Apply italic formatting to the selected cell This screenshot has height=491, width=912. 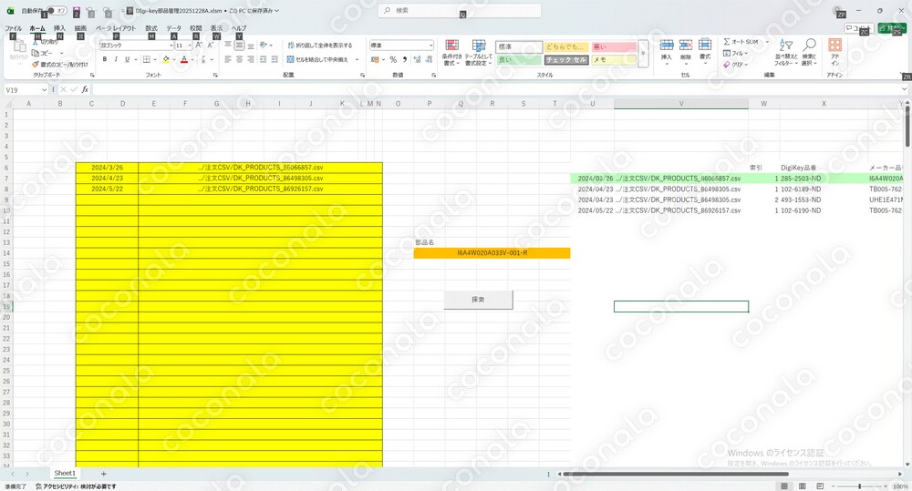pyautogui.click(x=116, y=59)
